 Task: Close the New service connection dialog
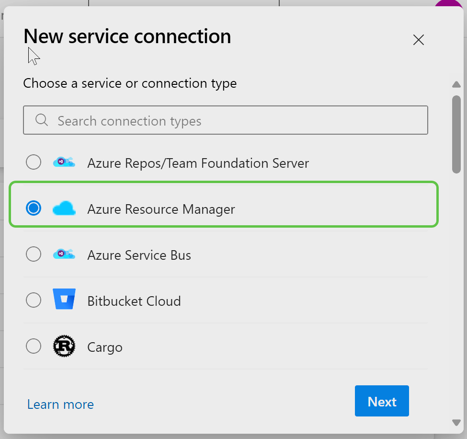point(419,40)
